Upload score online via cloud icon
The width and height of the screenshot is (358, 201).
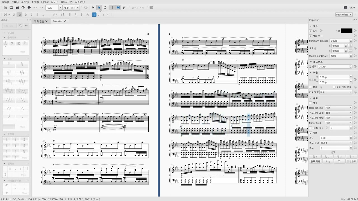(23, 8)
